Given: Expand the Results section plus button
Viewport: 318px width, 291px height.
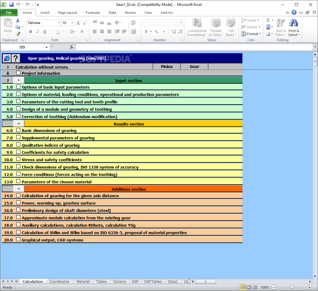Looking at the screenshot, I should (19, 123).
